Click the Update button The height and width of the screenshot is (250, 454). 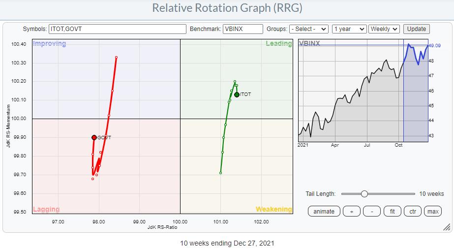(417, 29)
